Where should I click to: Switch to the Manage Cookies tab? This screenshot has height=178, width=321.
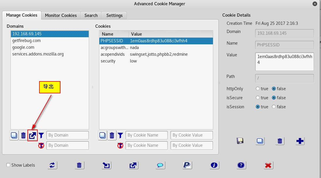pos(22,15)
